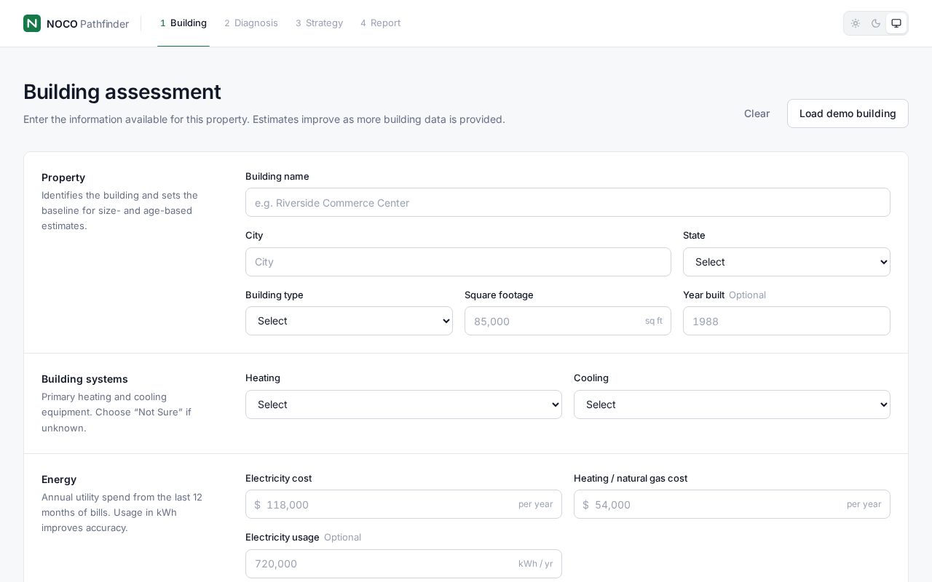This screenshot has height=582, width=932.
Task: Select the Electricity usage kWh field
Action: click(x=403, y=564)
